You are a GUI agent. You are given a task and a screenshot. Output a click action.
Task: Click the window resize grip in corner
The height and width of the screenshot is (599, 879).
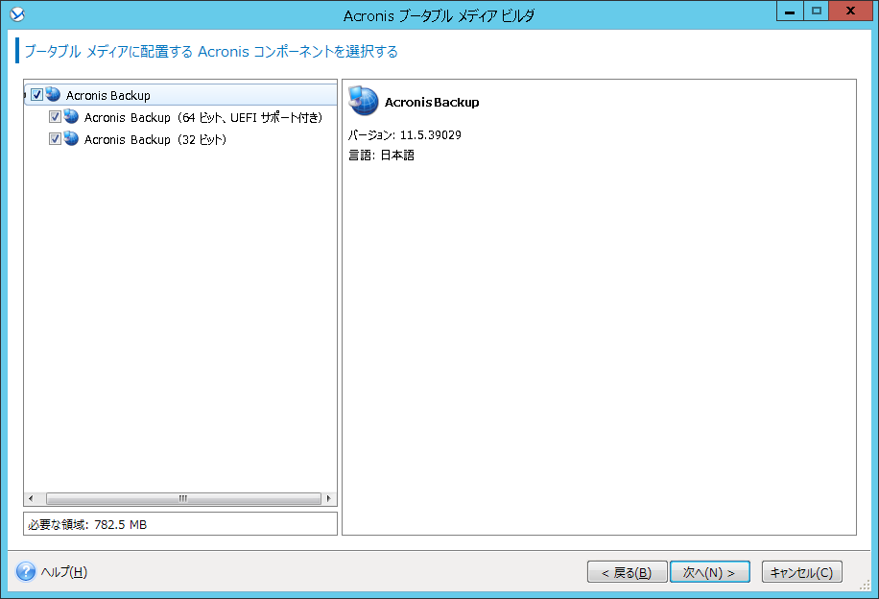[865, 585]
